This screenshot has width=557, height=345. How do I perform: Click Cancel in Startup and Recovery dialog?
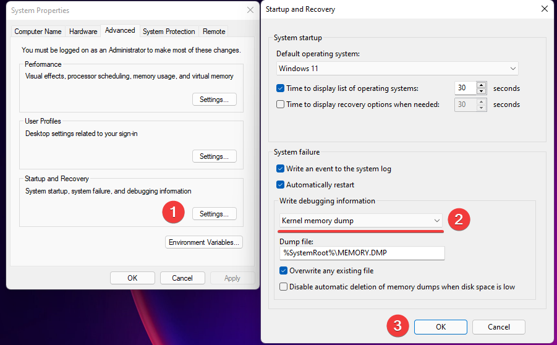[x=499, y=327]
